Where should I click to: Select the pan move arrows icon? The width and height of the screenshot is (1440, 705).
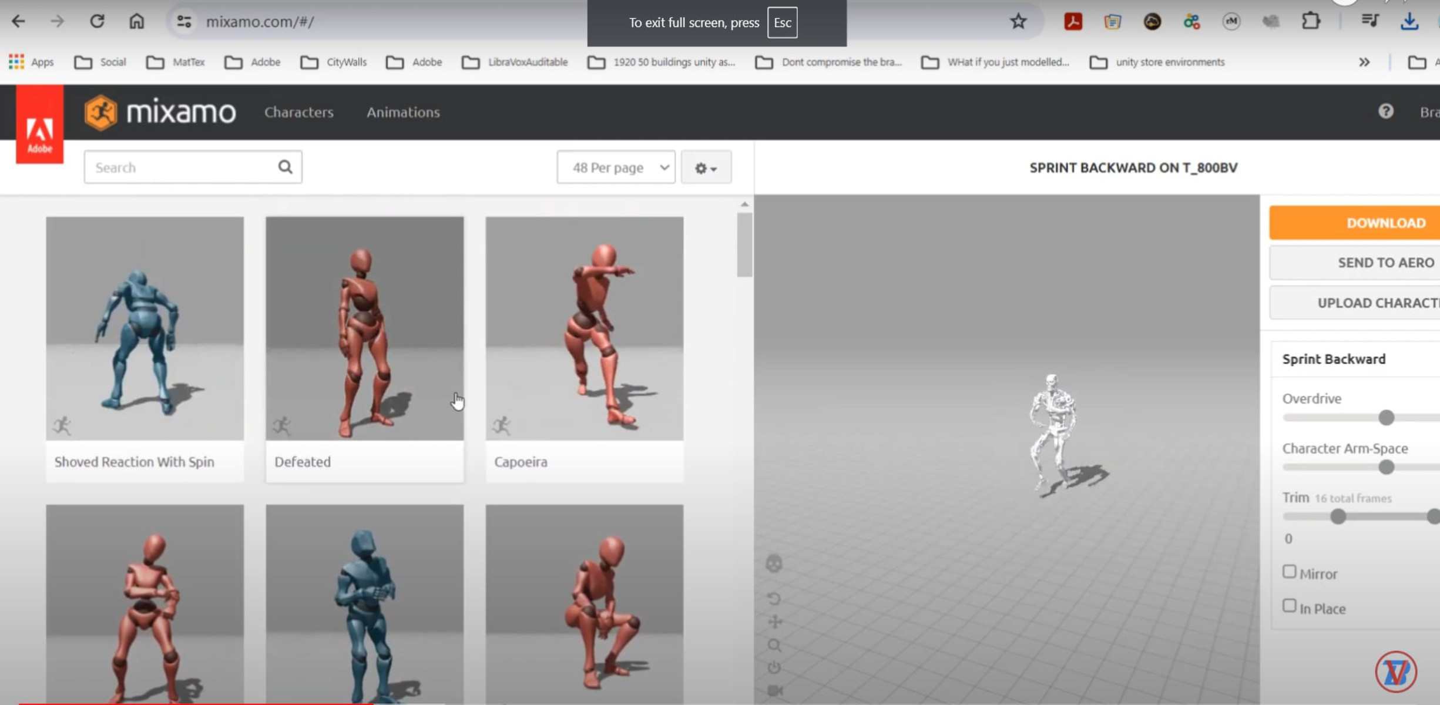click(775, 622)
